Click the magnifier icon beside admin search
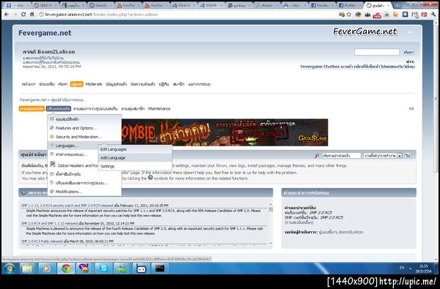 tap(317, 155)
